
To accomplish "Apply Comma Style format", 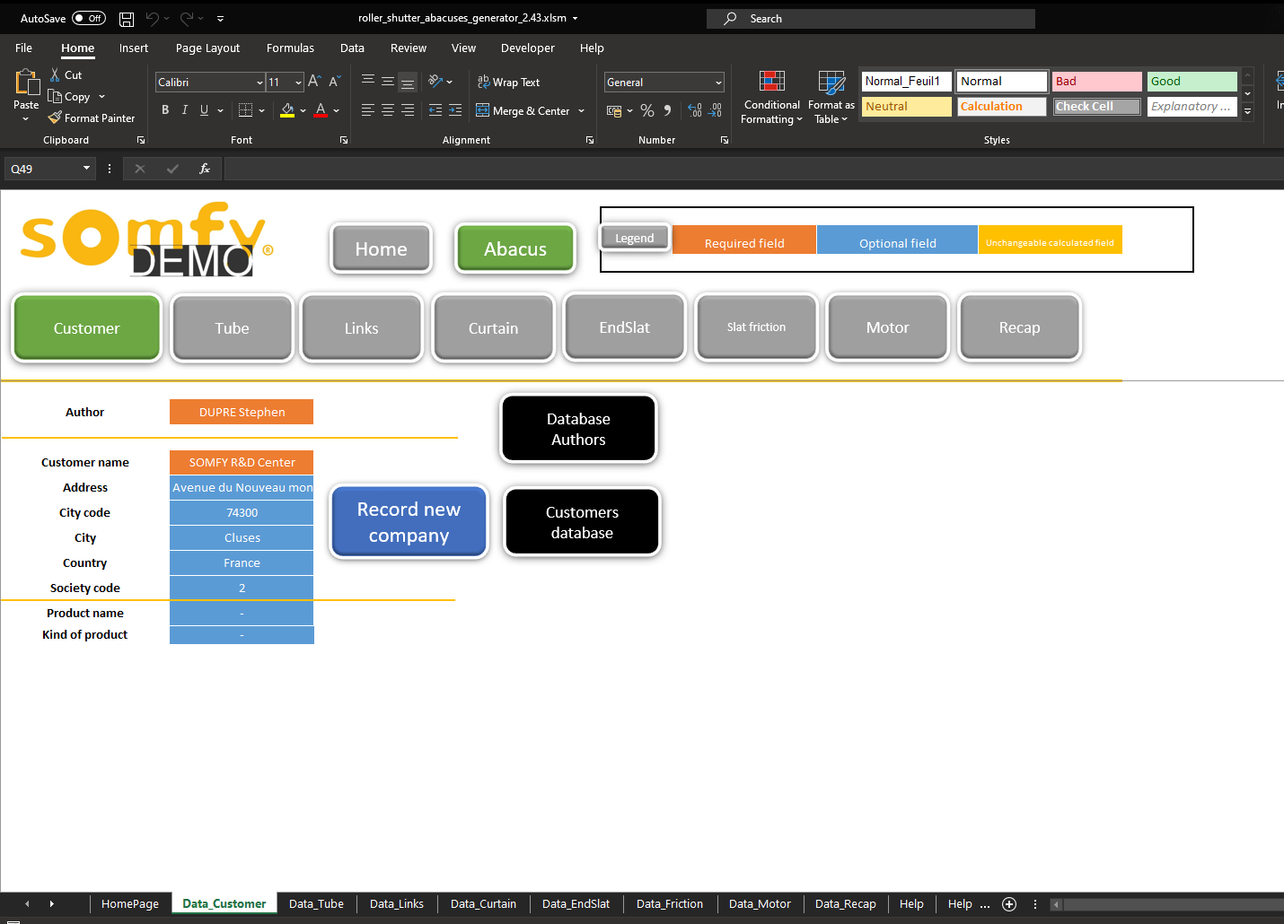I will [667, 110].
